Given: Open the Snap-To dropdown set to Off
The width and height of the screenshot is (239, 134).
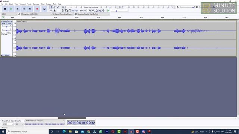Looking at the screenshot, I should (x=19, y=124).
